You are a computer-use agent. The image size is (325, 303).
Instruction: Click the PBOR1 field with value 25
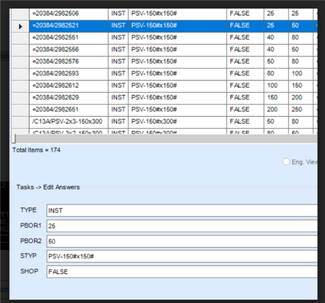tap(182, 226)
